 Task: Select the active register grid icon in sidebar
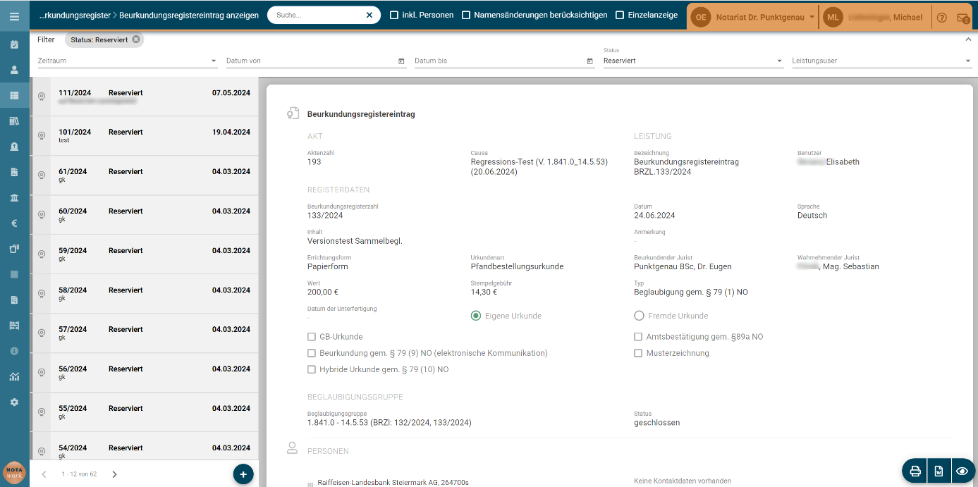pyautogui.click(x=14, y=95)
